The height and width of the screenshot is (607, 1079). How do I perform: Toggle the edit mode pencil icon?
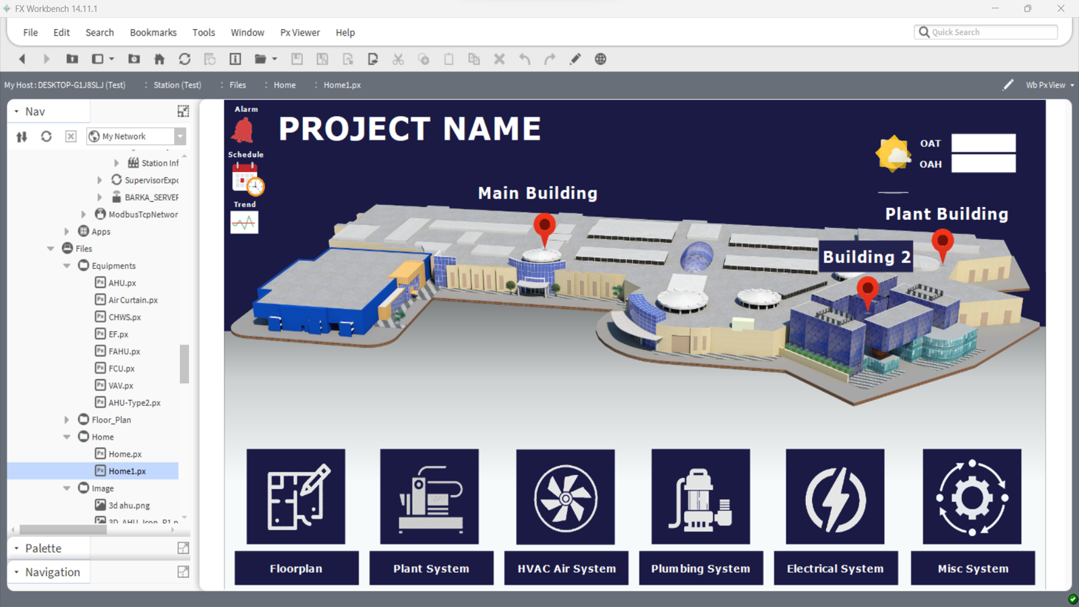click(1008, 85)
